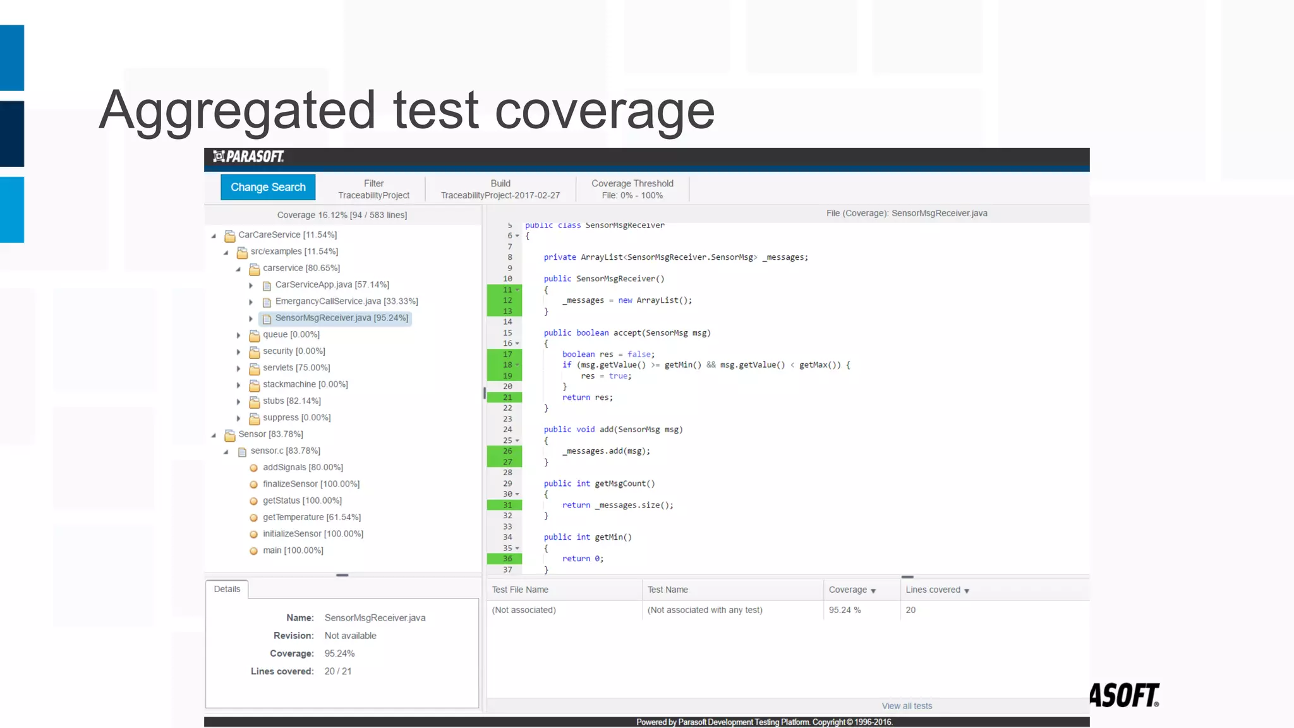Collapse the carservice folder node
The height and width of the screenshot is (728, 1294).
tap(238, 269)
